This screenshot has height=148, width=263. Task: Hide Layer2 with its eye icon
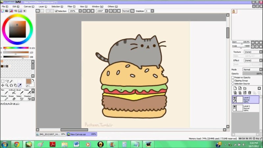(234, 98)
